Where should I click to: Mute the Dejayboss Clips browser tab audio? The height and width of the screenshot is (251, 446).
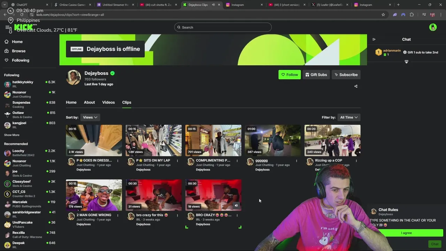click(x=213, y=5)
